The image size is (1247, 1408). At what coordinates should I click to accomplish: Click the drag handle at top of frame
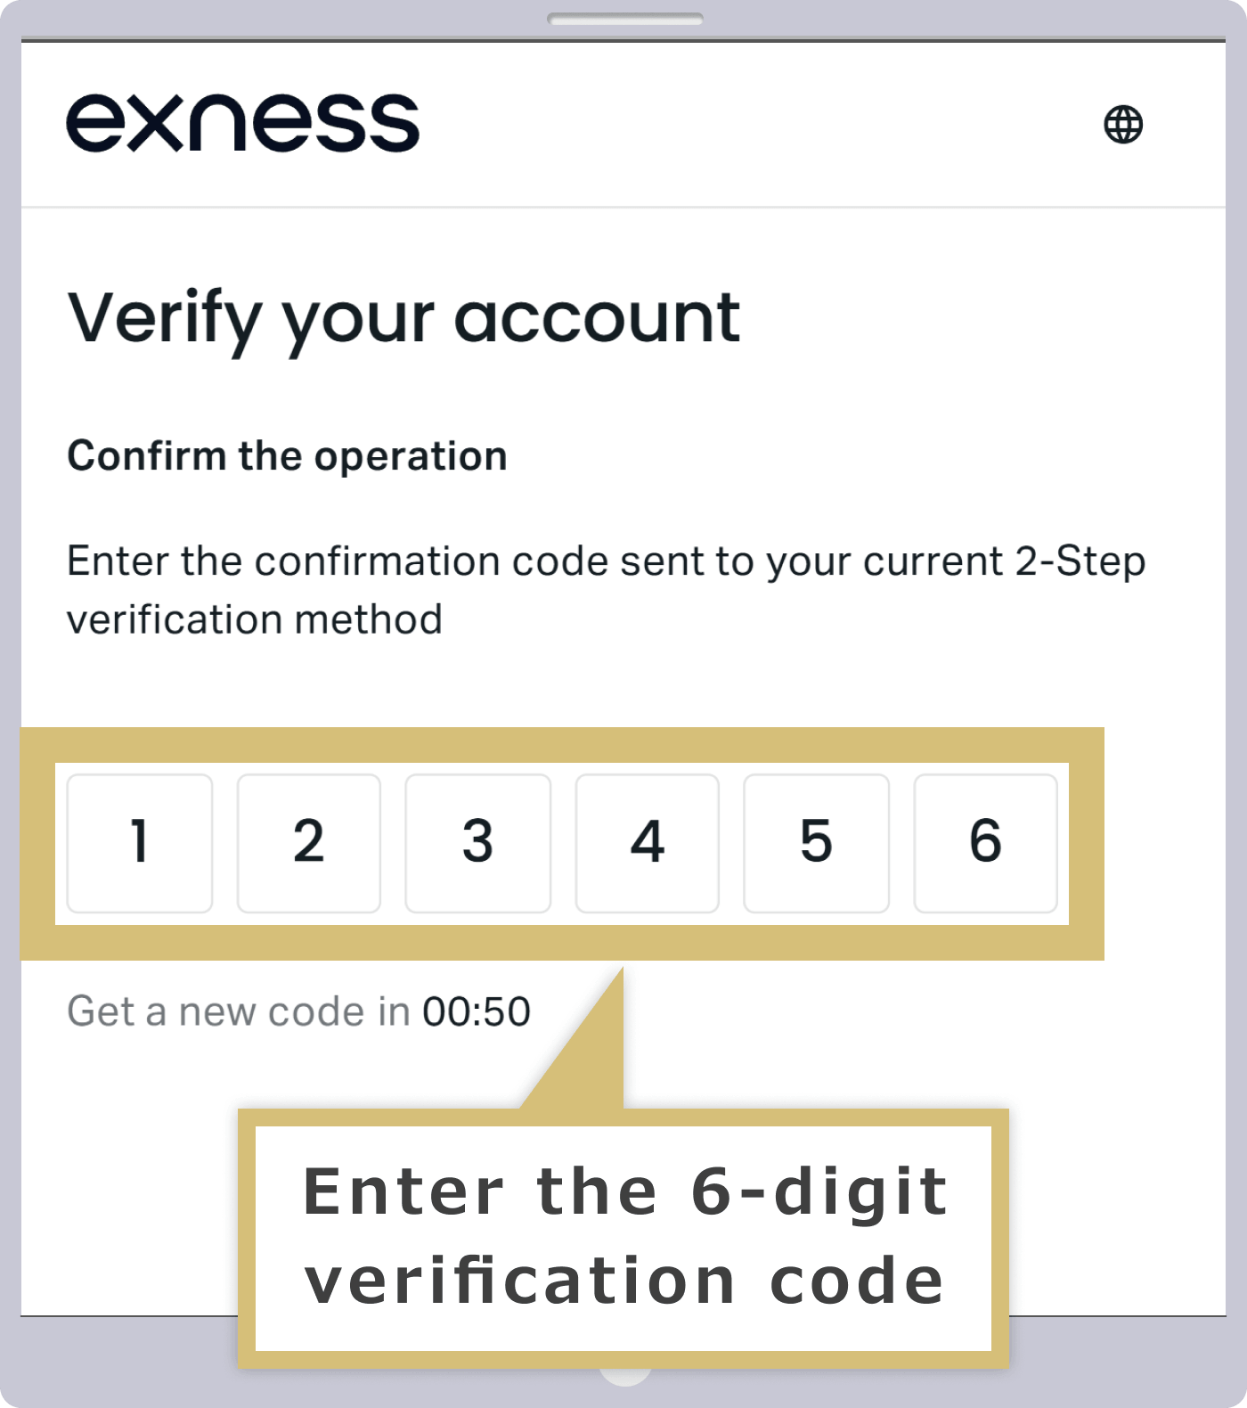click(625, 19)
